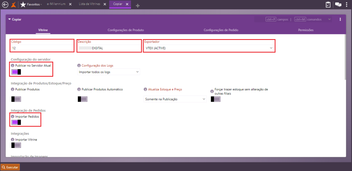The image size is (352, 171).
Task: Show info for Importar Pedidos
Action: 13,117
